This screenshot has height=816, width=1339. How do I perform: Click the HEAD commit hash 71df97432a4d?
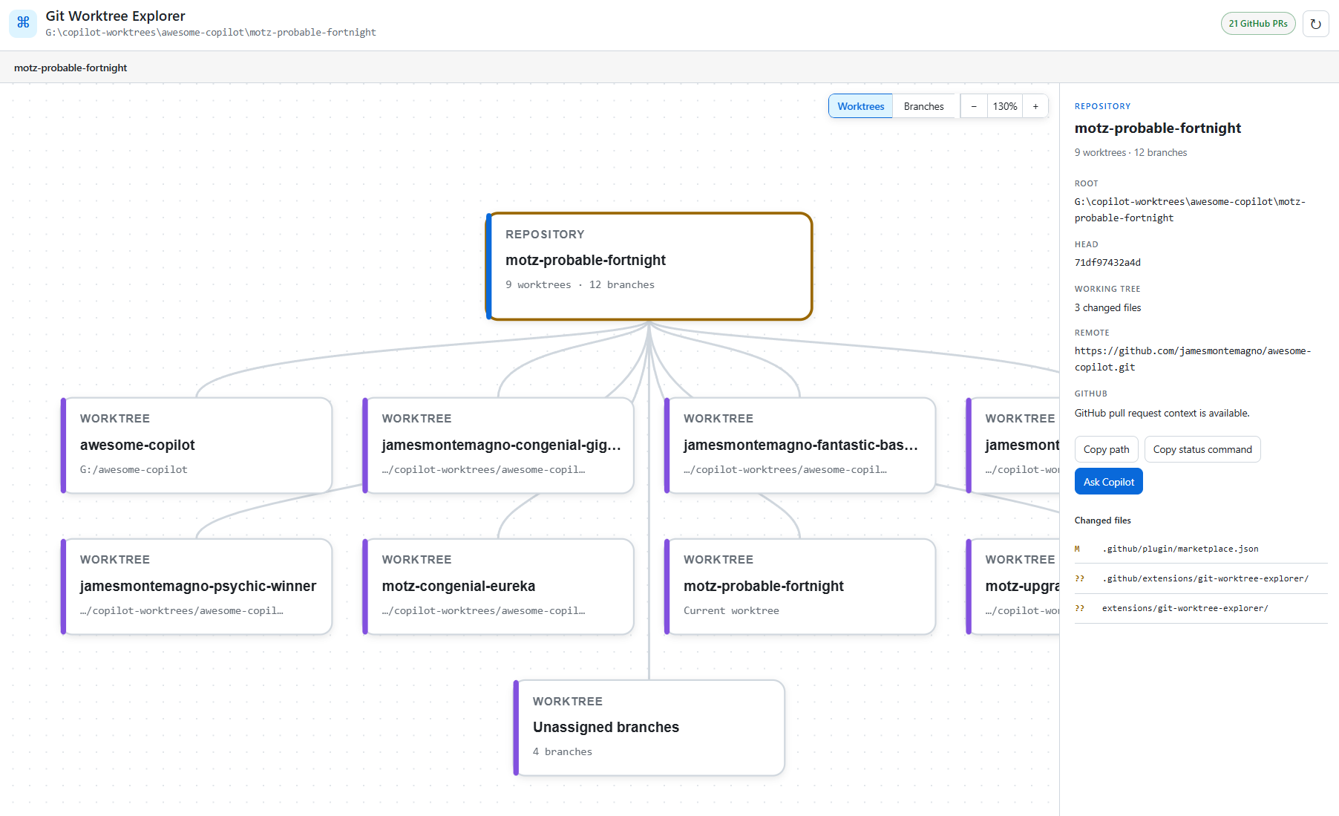click(x=1107, y=262)
